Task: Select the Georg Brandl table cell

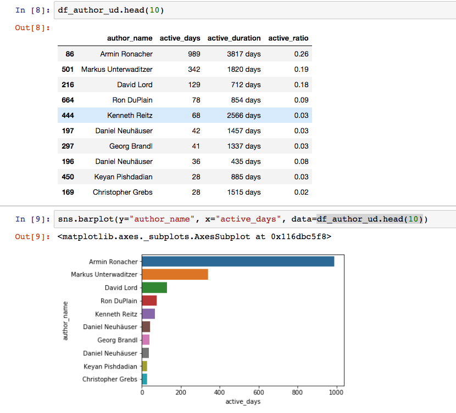Action: pyautogui.click(x=131, y=146)
